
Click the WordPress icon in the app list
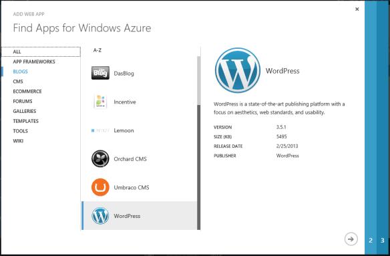(100, 216)
